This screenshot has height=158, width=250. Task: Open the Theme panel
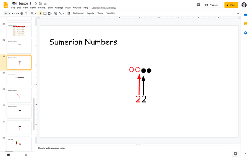click(100, 13)
